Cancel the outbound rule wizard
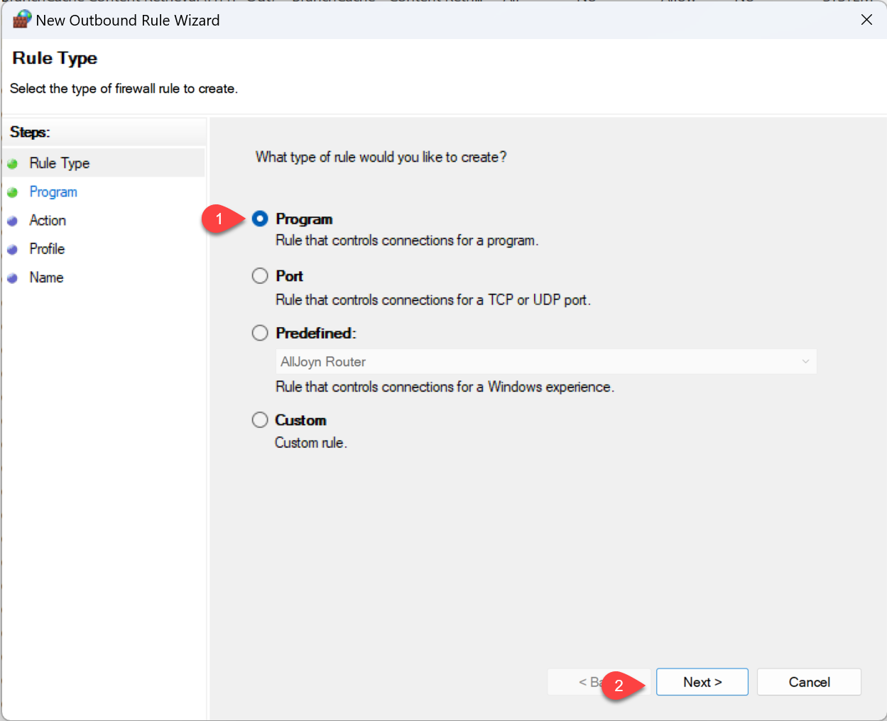 pos(809,682)
